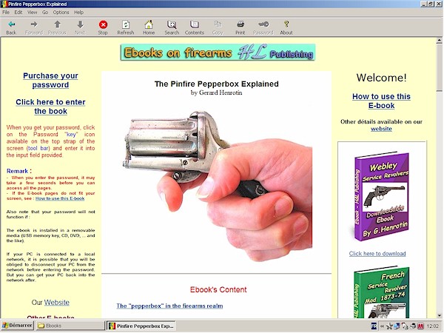Open the Contents toolbar icon
This screenshot has width=444, height=333.
pos(195,25)
